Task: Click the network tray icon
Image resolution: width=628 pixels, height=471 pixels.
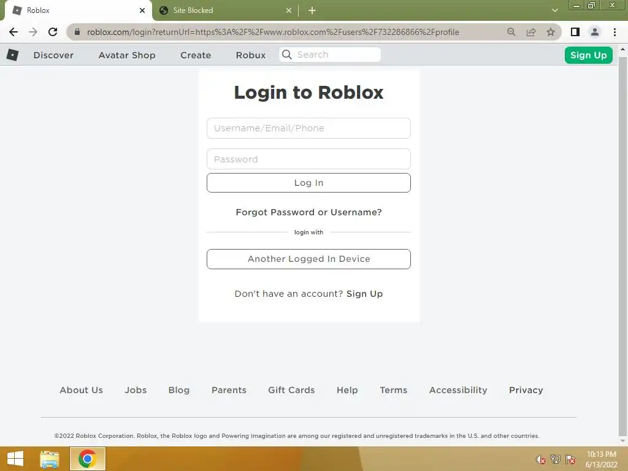Action: [x=556, y=459]
